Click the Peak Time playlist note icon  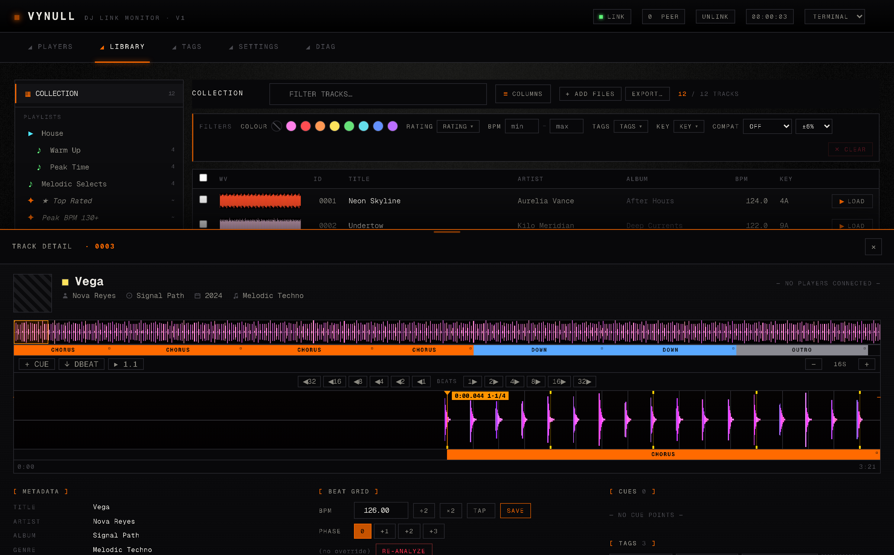pos(39,167)
